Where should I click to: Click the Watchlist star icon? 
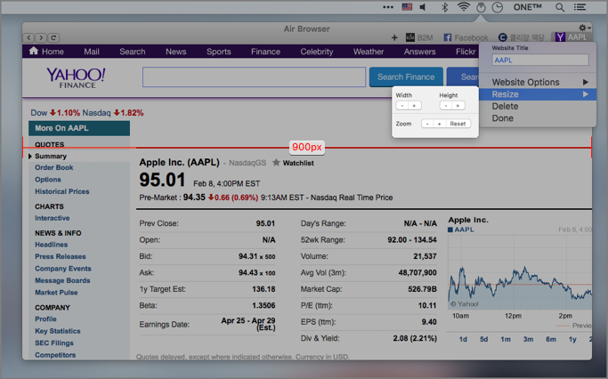276,163
